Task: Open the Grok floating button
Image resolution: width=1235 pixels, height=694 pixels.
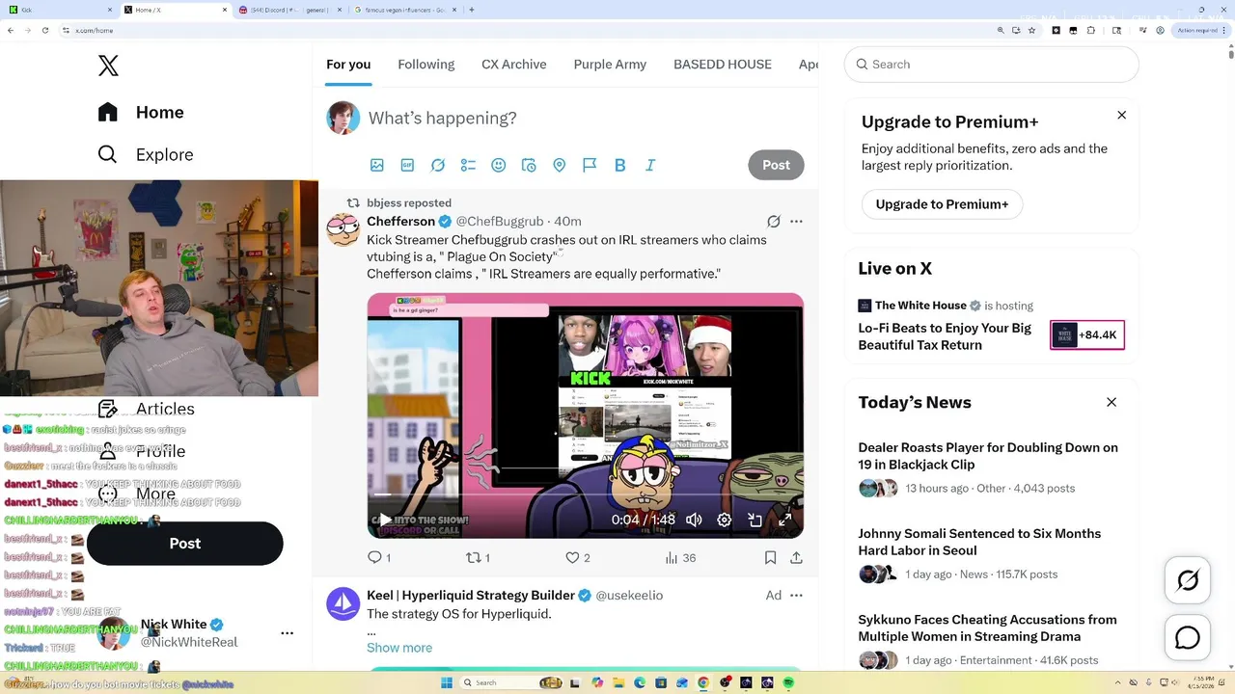Action: point(1188,580)
